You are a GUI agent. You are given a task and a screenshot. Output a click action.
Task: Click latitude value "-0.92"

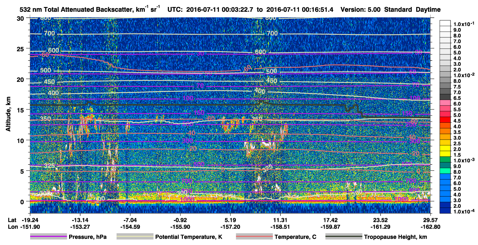(x=180, y=220)
